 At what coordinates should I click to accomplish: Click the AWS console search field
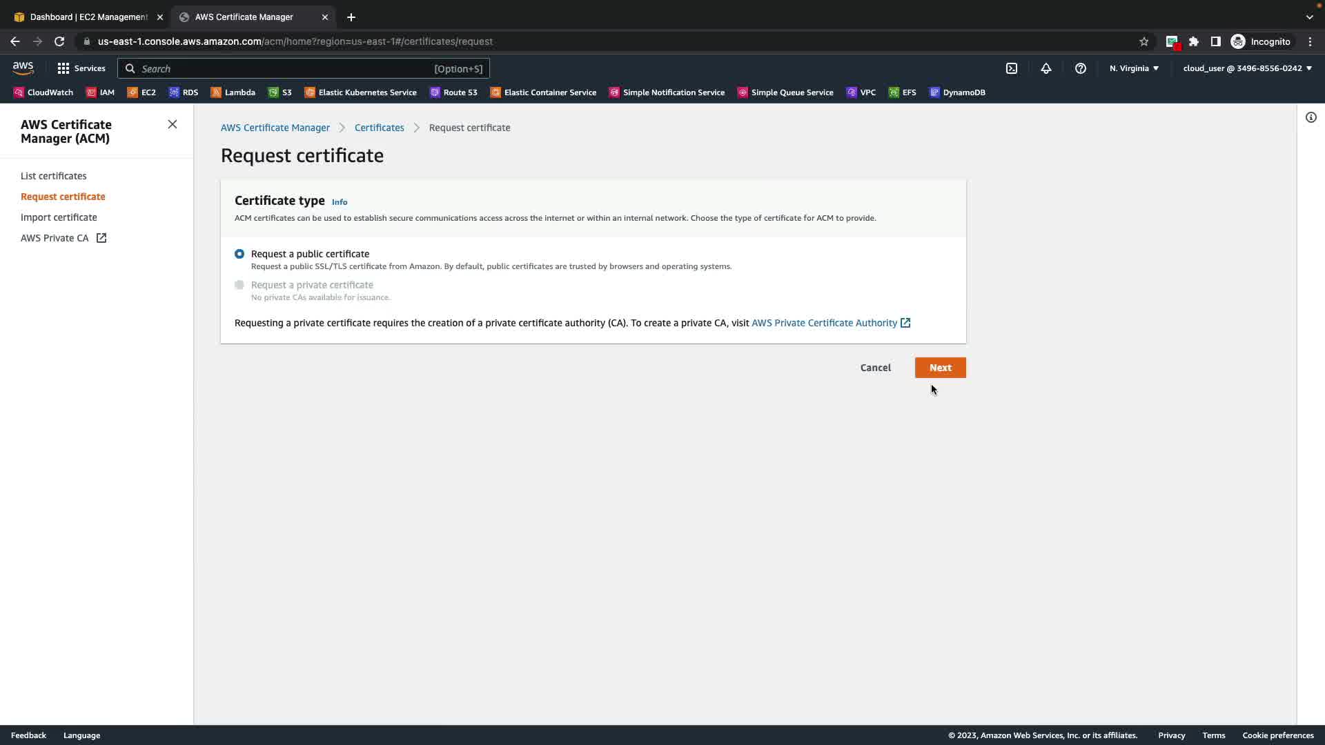click(x=304, y=68)
